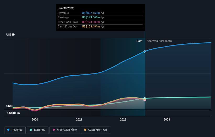Image resolution: width=215 pixels, height=137 pixels.
Task: Click the US$1b y-axis label
Action: tap(10, 35)
